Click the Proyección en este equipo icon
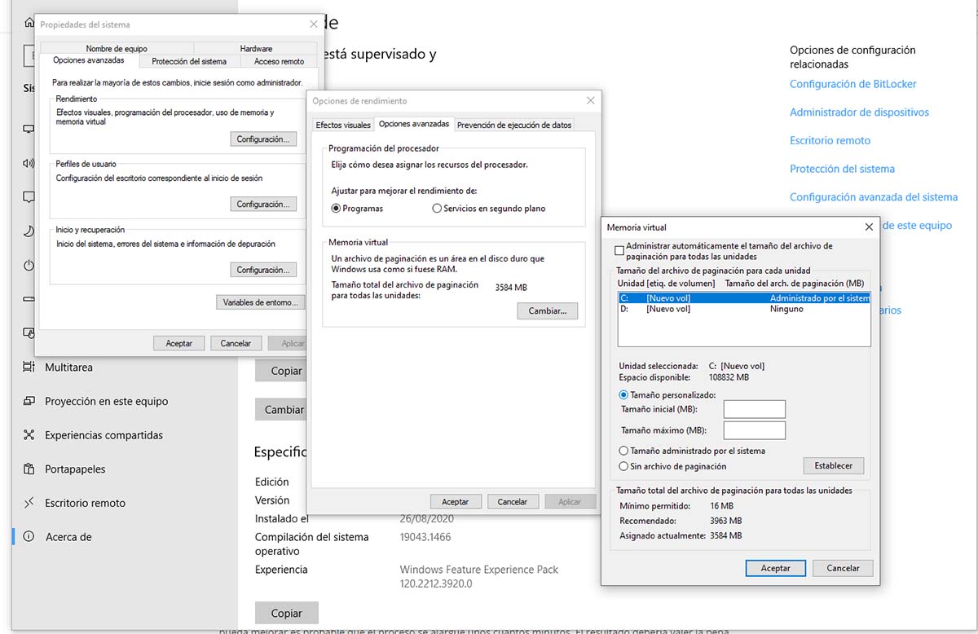The height and width of the screenshot is (634, 978). [29, 401]
